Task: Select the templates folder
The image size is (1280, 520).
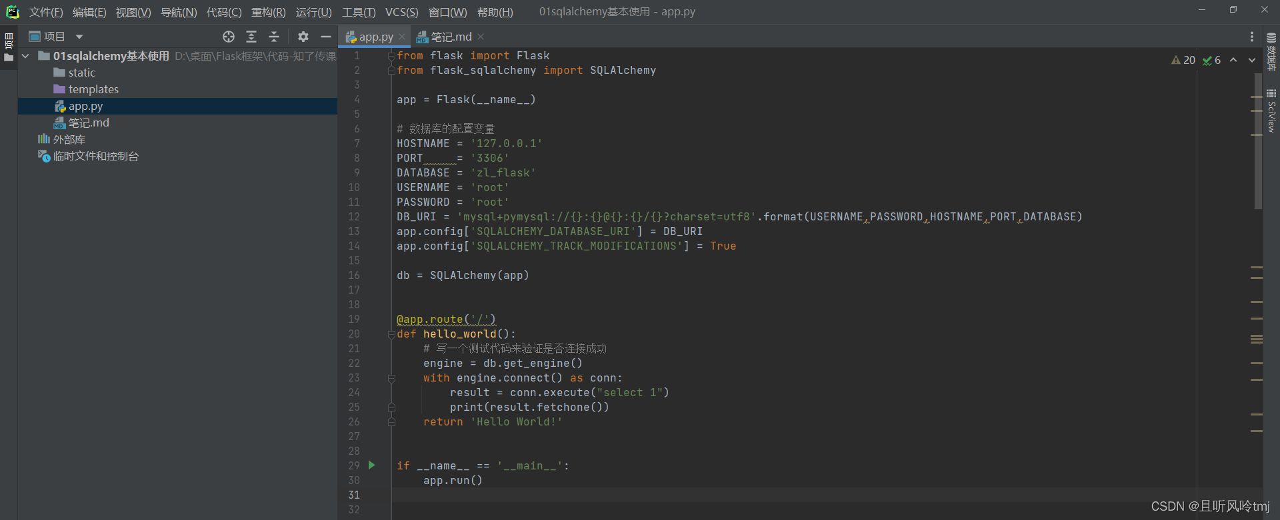Action: pyautogui.click(x=86, y=89)
